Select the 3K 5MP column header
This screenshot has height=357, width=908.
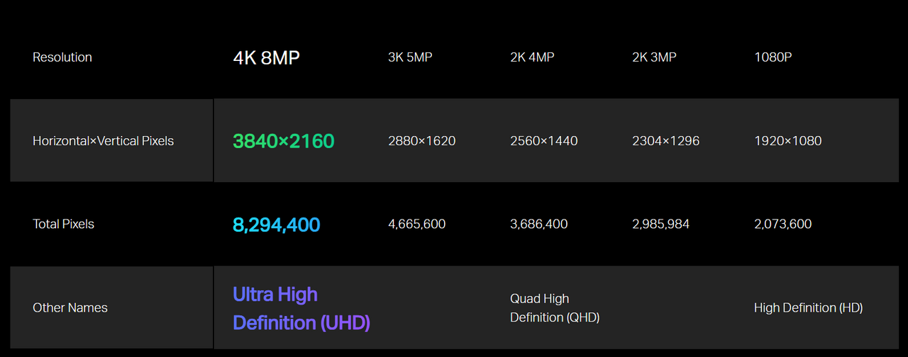point(410,57)
